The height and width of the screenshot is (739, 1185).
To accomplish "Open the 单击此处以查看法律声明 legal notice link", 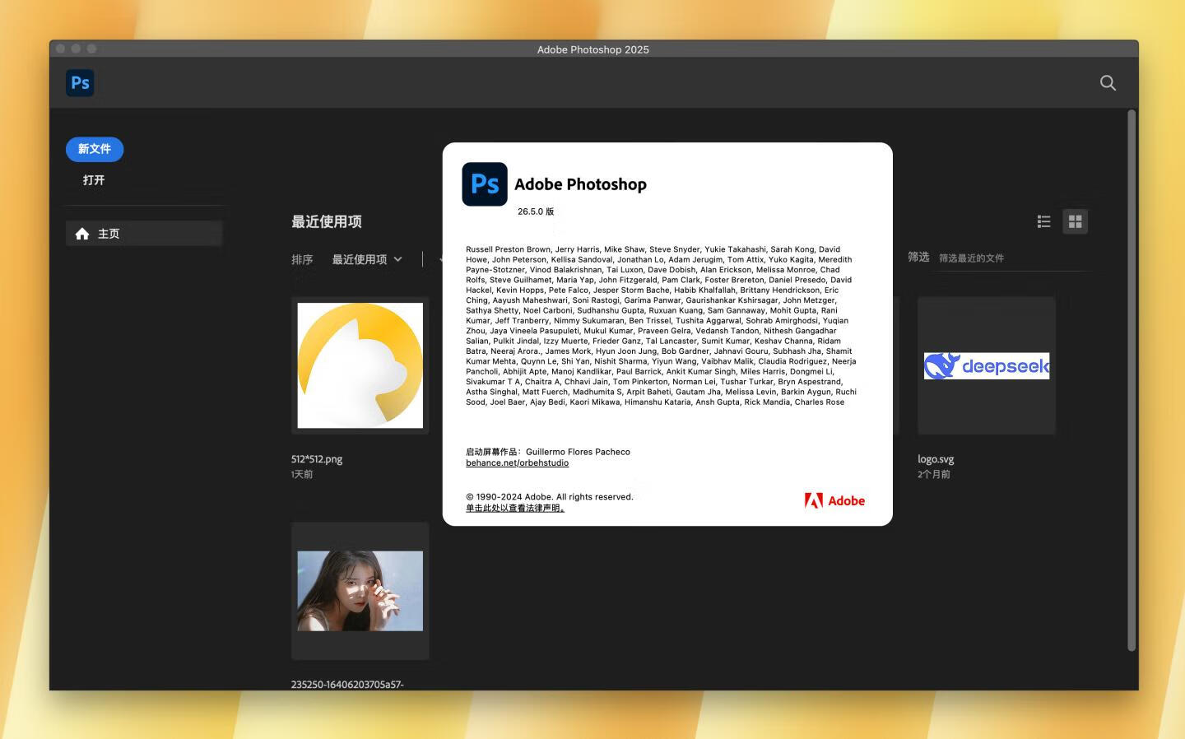I will tap(515, 508).
